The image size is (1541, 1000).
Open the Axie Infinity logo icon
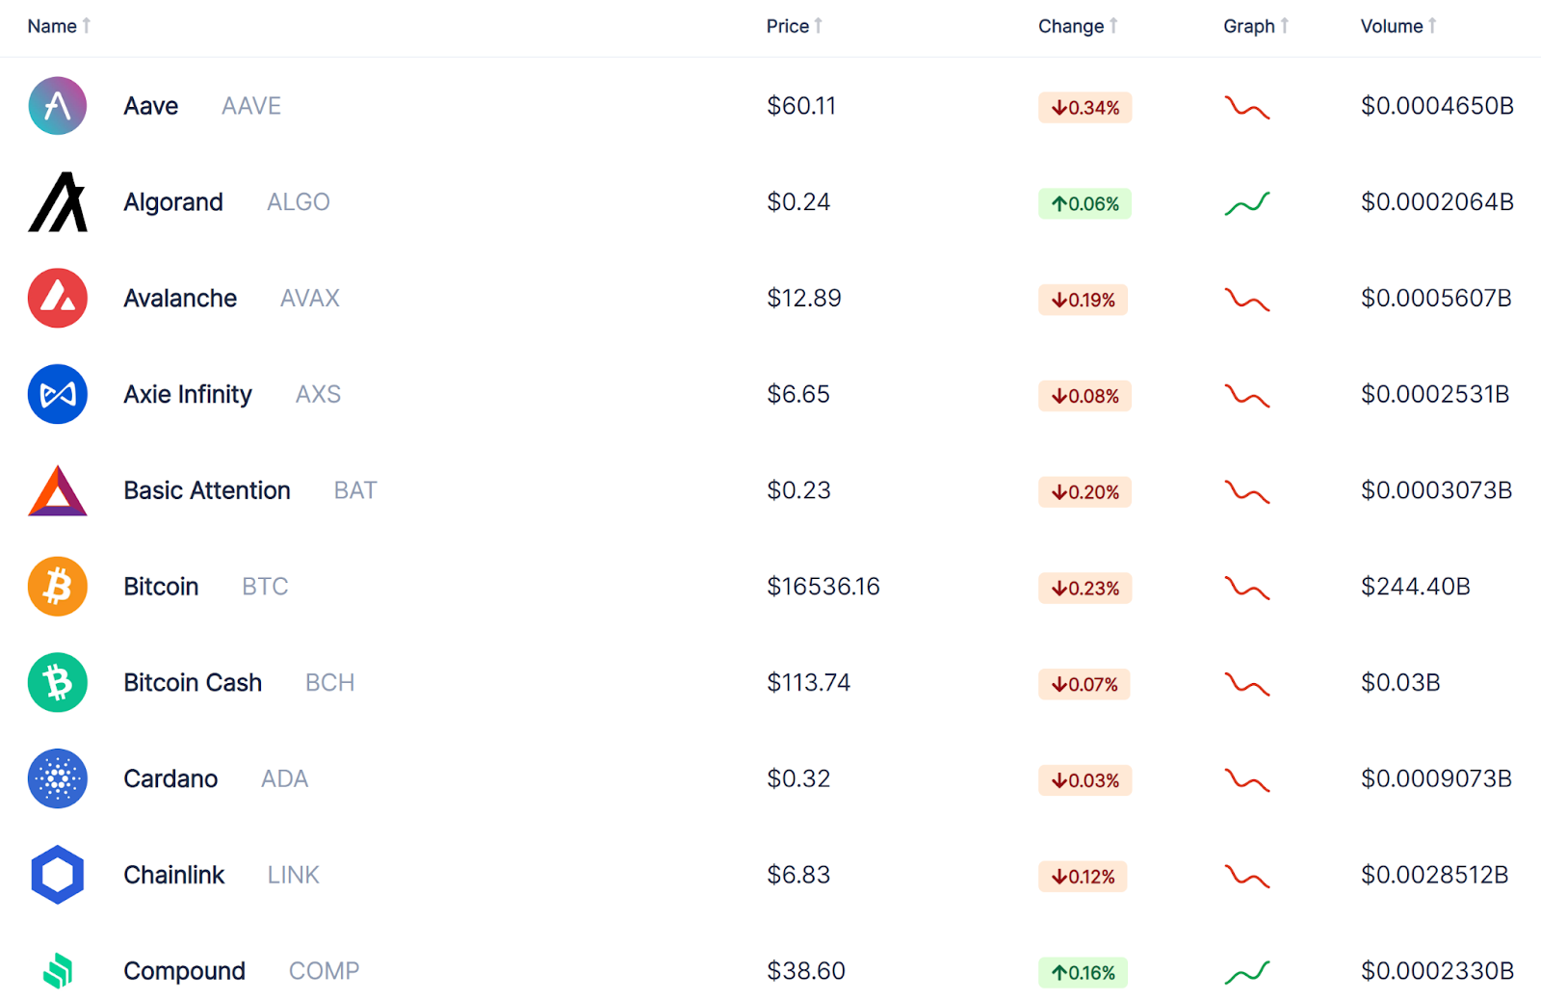click(x=58, y=394)
